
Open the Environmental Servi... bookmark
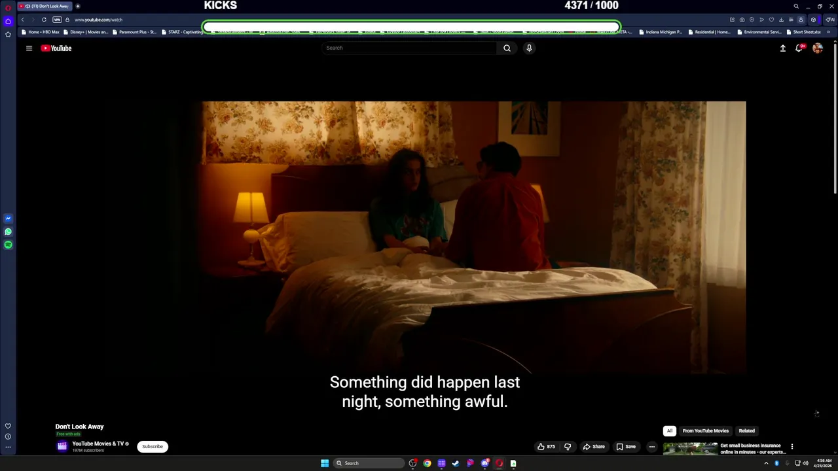(x=759, y=32)
